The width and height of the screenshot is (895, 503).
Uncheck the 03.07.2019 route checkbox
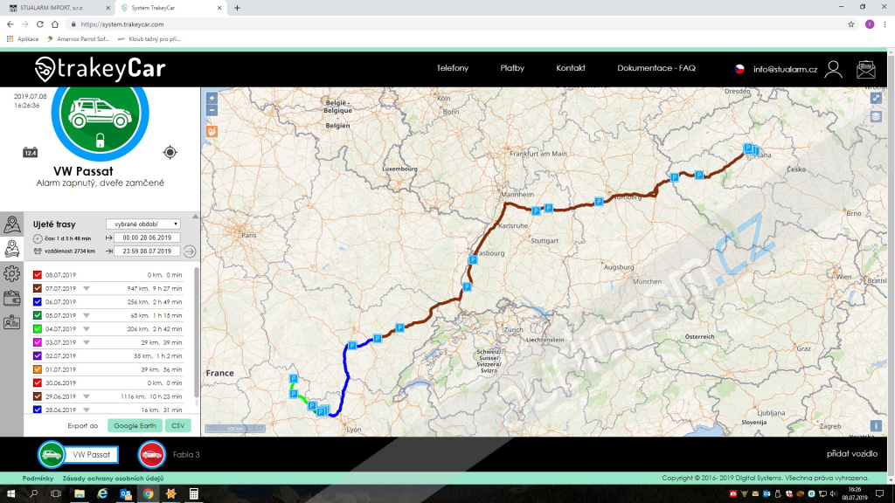[38, 342]
